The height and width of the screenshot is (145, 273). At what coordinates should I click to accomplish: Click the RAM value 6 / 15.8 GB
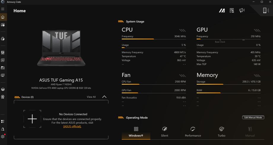point(254,90)
